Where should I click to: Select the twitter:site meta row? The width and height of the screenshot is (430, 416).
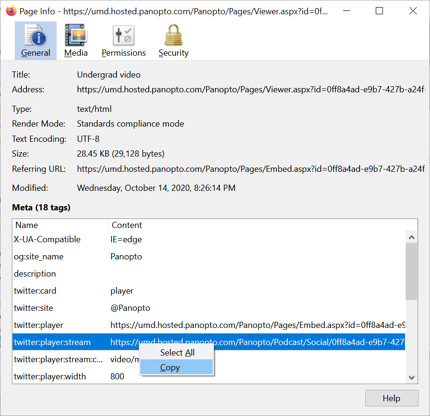click(209, 308)
